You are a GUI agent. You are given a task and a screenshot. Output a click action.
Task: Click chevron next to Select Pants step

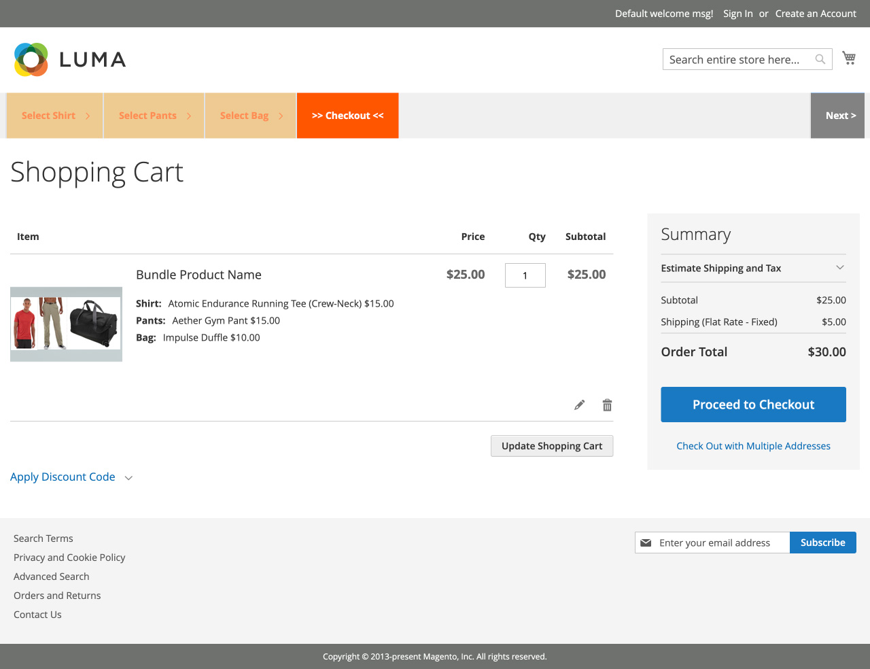[x=189, y=116]
